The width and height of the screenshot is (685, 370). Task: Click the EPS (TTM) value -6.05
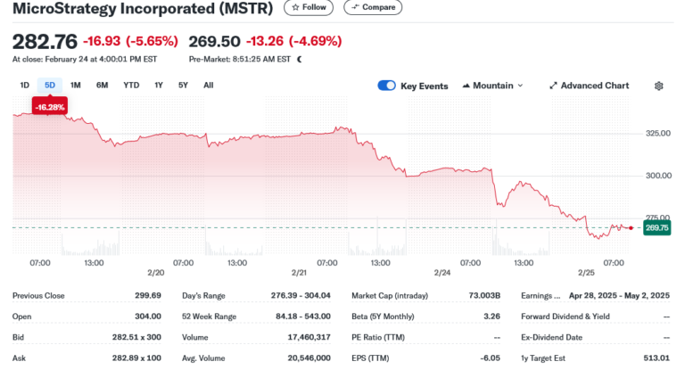pos(490,358)
